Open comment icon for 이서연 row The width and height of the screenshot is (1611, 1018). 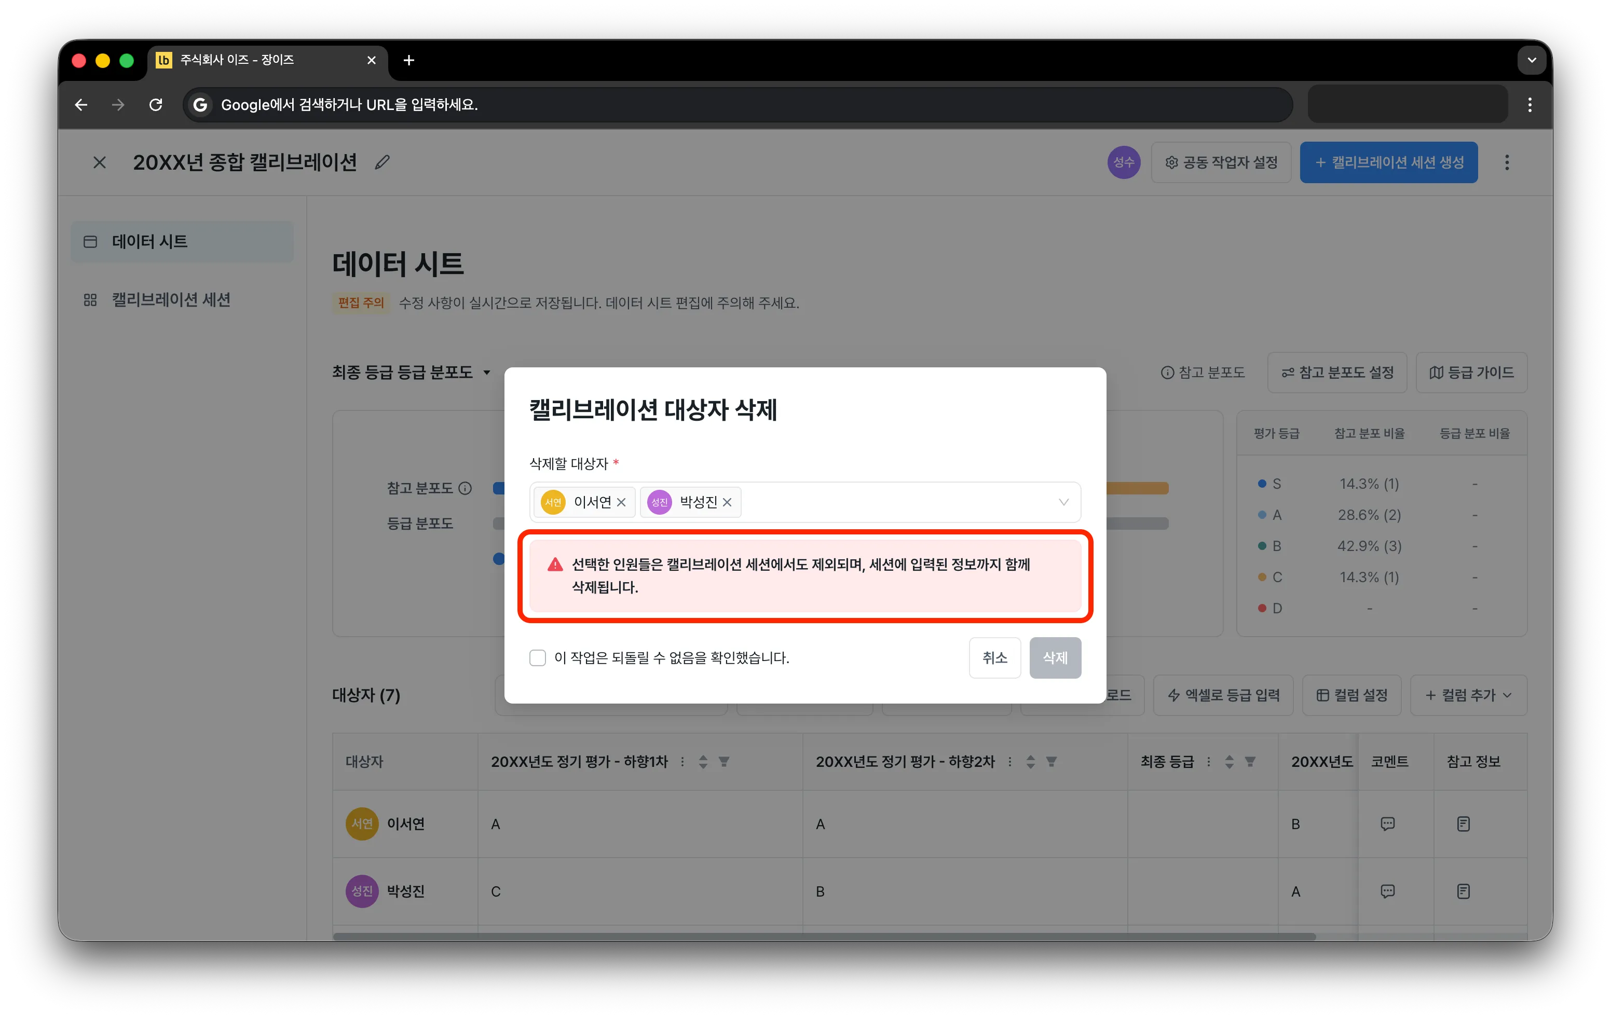(x=1387, y=824)
